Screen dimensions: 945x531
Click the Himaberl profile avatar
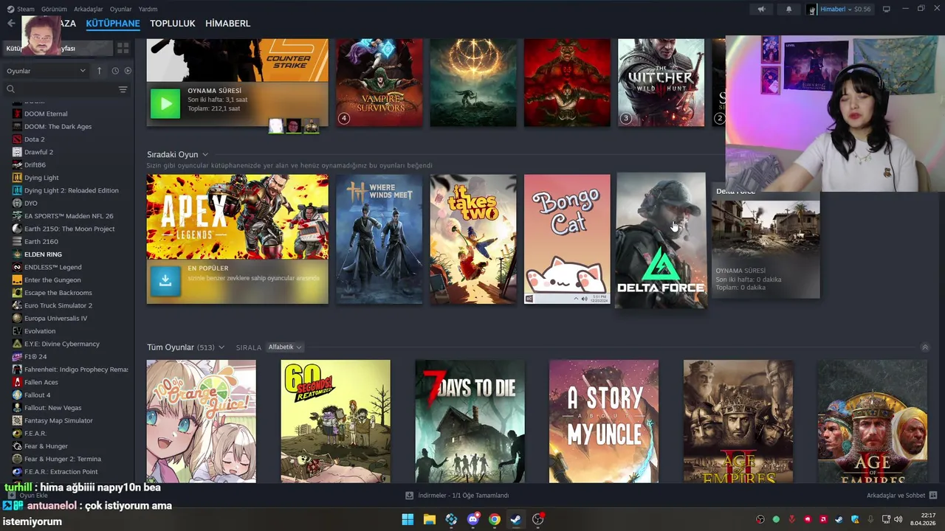point(812,9)
